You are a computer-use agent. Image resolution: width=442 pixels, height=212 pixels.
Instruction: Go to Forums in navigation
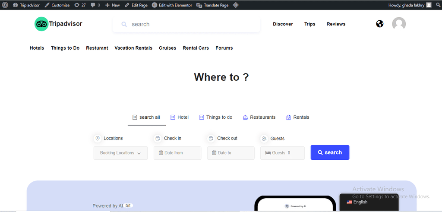coord(224,48)
